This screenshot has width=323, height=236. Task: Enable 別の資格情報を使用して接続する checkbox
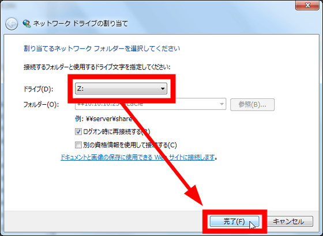pyautogui.click(x=78, y=145)
